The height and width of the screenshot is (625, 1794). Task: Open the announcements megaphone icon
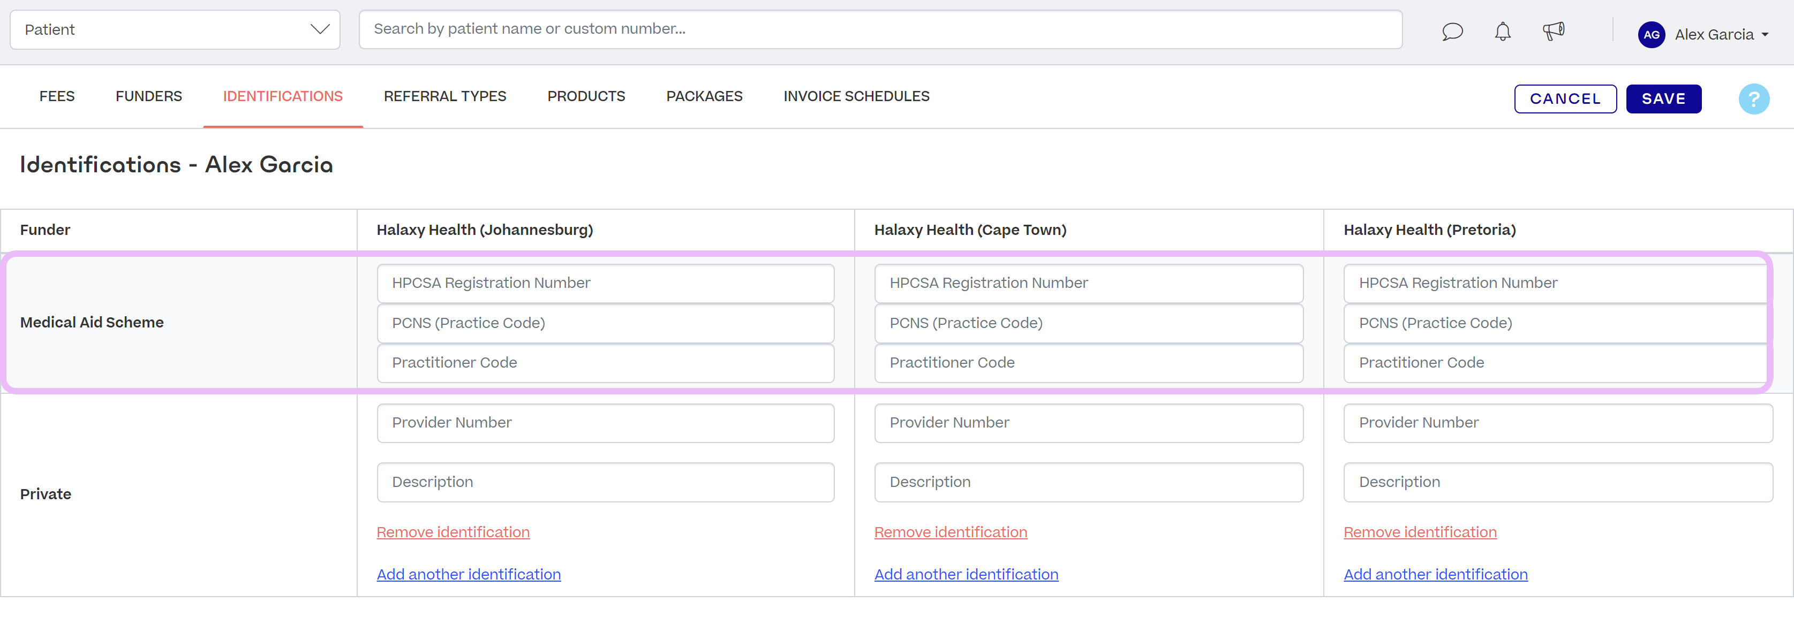[1553, 32]
